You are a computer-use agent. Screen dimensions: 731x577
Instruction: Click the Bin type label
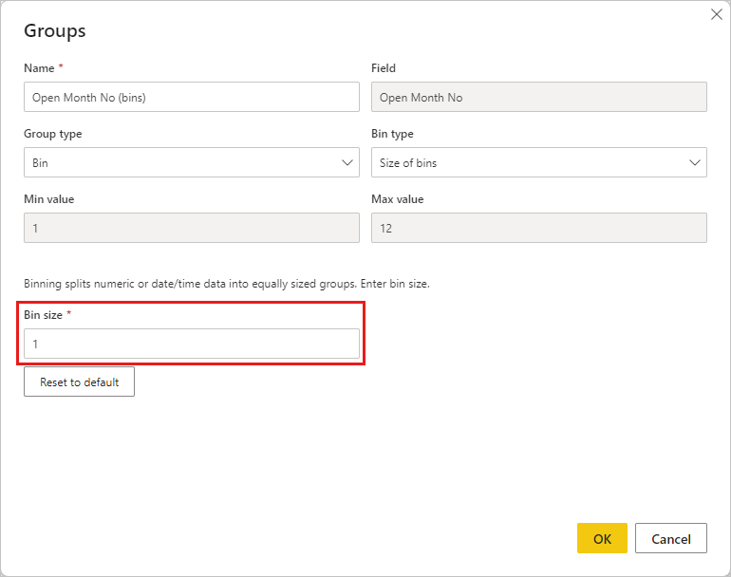pos(392,134)
